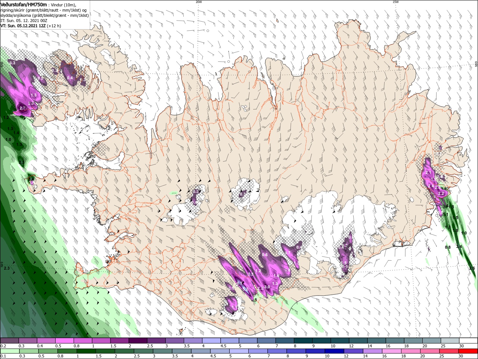Click the 0.2 label in the snow legend row
The width and height of the screenshot is (478, 359).
click(3, 346)
